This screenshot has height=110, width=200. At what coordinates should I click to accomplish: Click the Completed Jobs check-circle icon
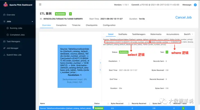(x=7, y=35)
